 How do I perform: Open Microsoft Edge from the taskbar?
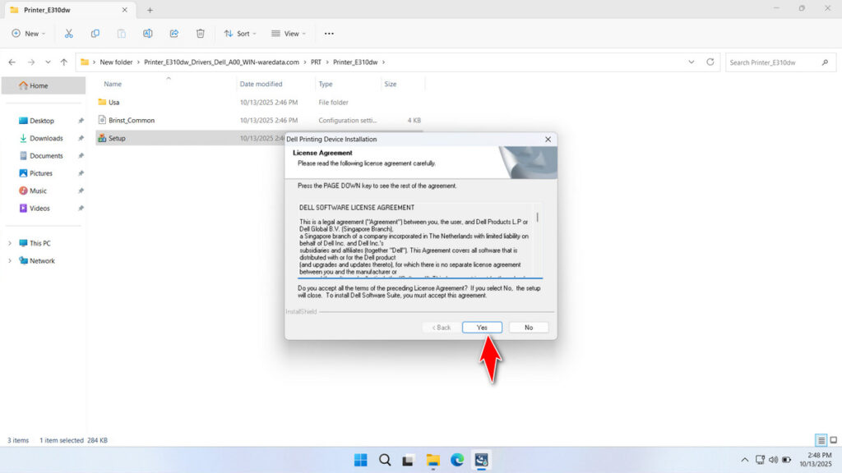457,460
